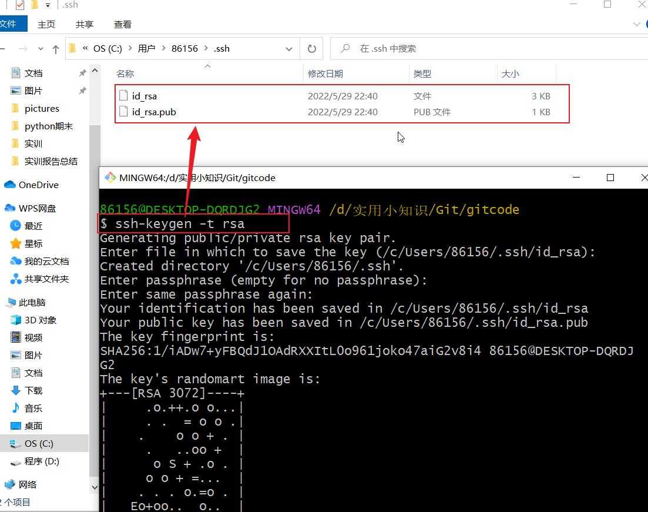Image resolution: width=648 pixels, height=512 pixels.
Task: Select the OS (C:) drive
Action: [x=39, y=443]
